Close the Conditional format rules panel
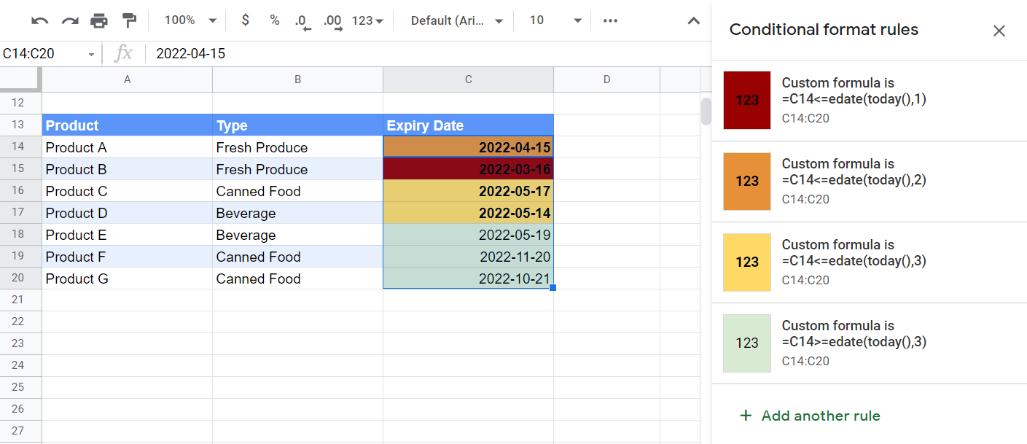 click(x=999, y=31)
